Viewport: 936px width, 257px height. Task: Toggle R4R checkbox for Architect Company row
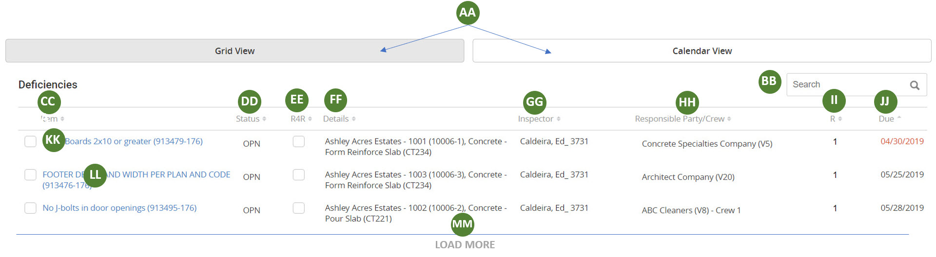click(x=299, y=174)
